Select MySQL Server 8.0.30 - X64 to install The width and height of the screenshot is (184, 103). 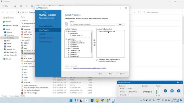[107, 31]
